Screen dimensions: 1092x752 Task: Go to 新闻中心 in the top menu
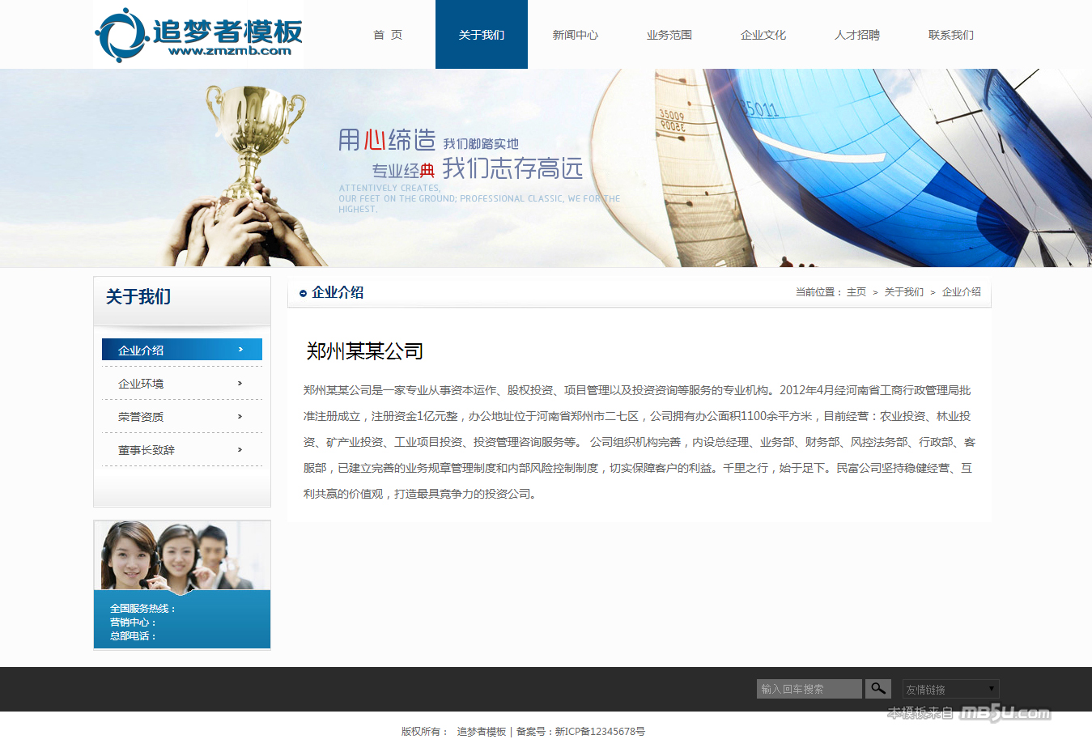[575, 35]
